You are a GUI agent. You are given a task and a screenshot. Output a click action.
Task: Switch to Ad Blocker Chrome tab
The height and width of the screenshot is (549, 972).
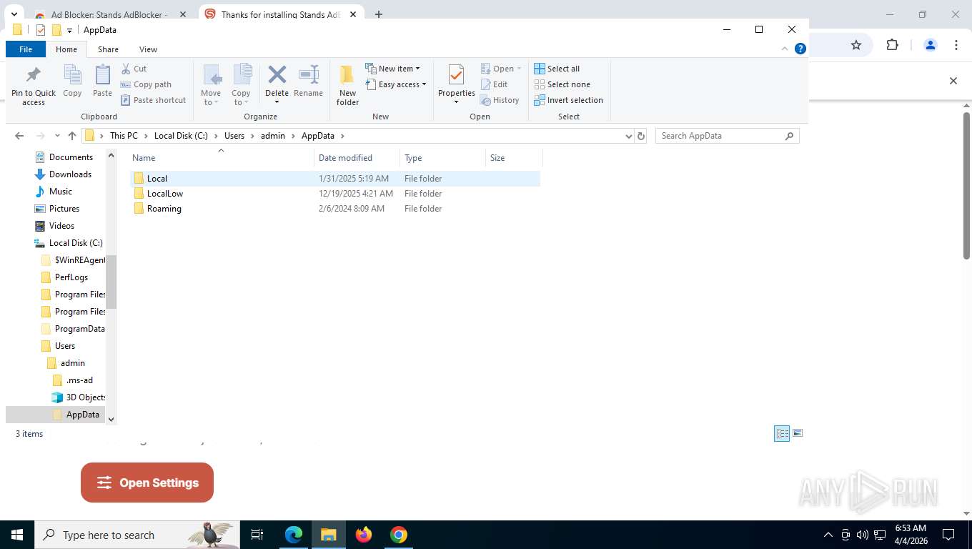pos(109,14)
